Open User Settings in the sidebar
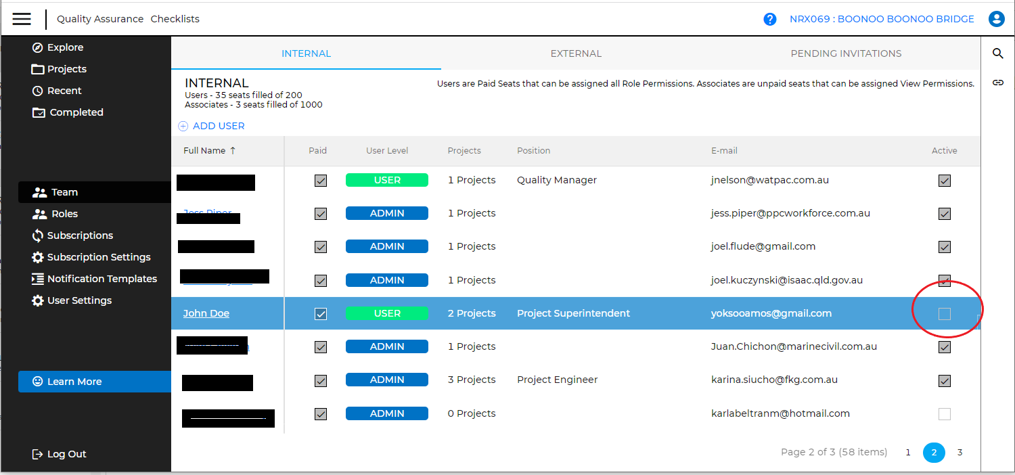This screenshot has height=475, width=1015. pyautogui.click(x=72, y=300)
